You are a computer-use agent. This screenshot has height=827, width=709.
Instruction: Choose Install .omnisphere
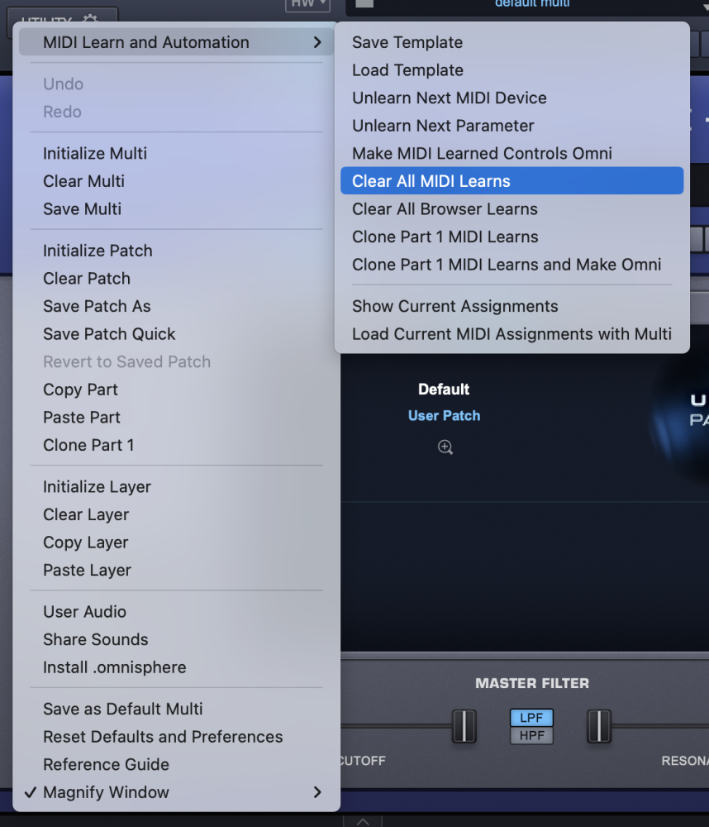(x=177, y=667)
